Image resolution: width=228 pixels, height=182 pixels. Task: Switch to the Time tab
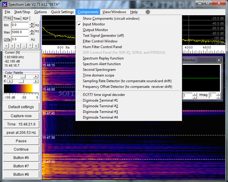pyautogui.click(x=17, y=19)
